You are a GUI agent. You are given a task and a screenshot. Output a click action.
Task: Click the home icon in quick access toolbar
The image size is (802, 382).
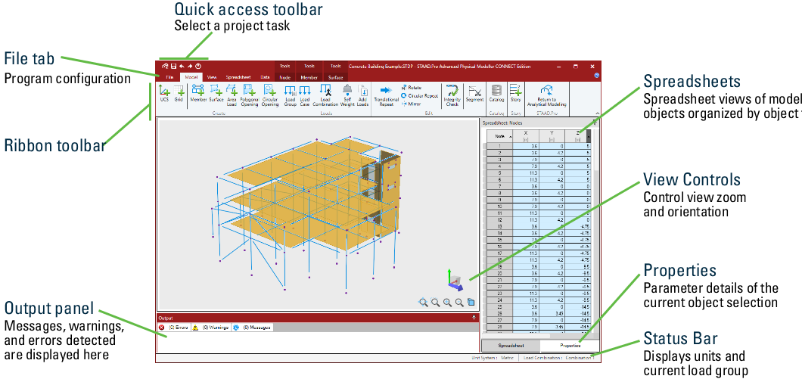(x=165, y=67)
